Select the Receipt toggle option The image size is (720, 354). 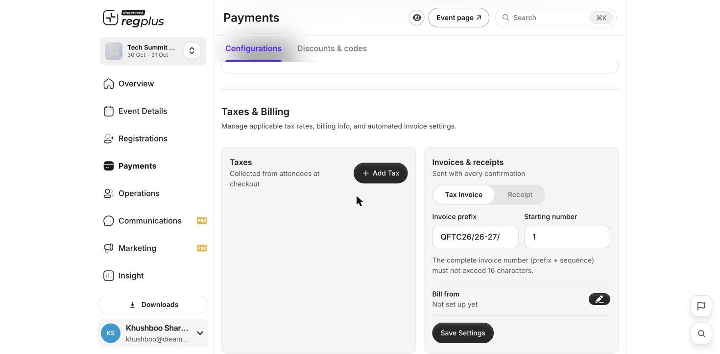pyautogui.click(x=520, y=195)
